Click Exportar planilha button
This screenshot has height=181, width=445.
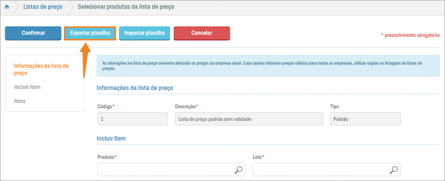90,33
